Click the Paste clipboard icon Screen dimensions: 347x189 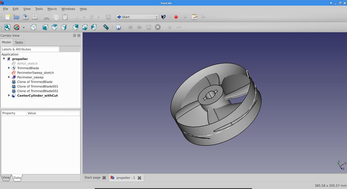coord(65,17)
